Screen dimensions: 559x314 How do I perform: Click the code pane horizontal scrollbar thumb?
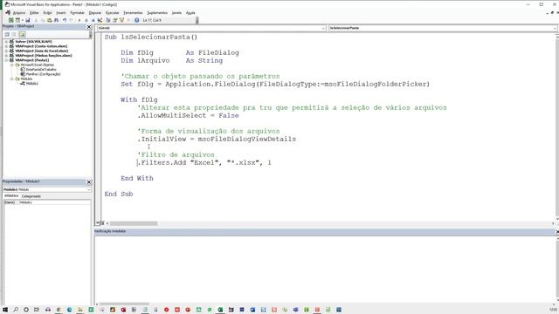(x=134, y=223)
